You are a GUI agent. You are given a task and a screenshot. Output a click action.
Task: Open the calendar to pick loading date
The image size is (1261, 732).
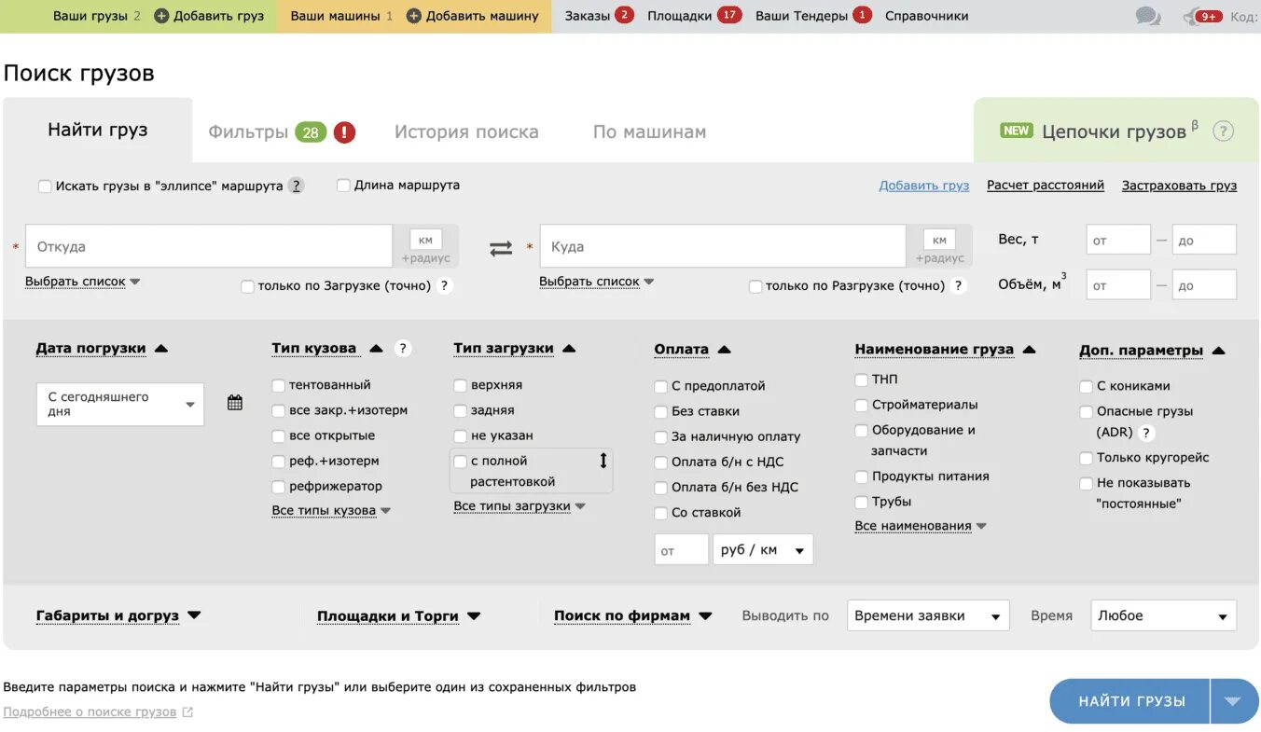[234, 402]
